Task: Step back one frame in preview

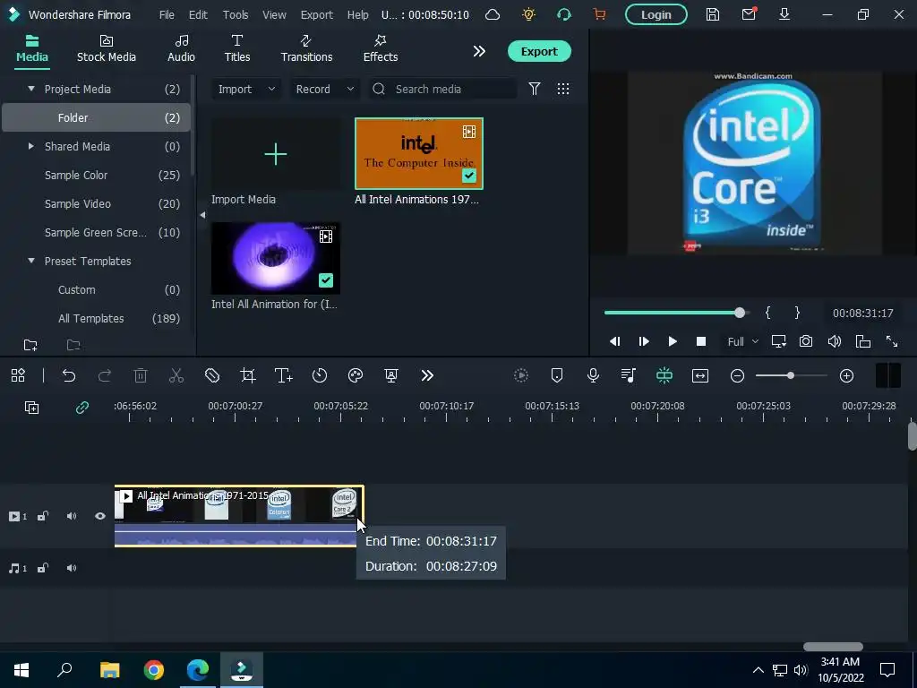Action: [x=614, y=341]
